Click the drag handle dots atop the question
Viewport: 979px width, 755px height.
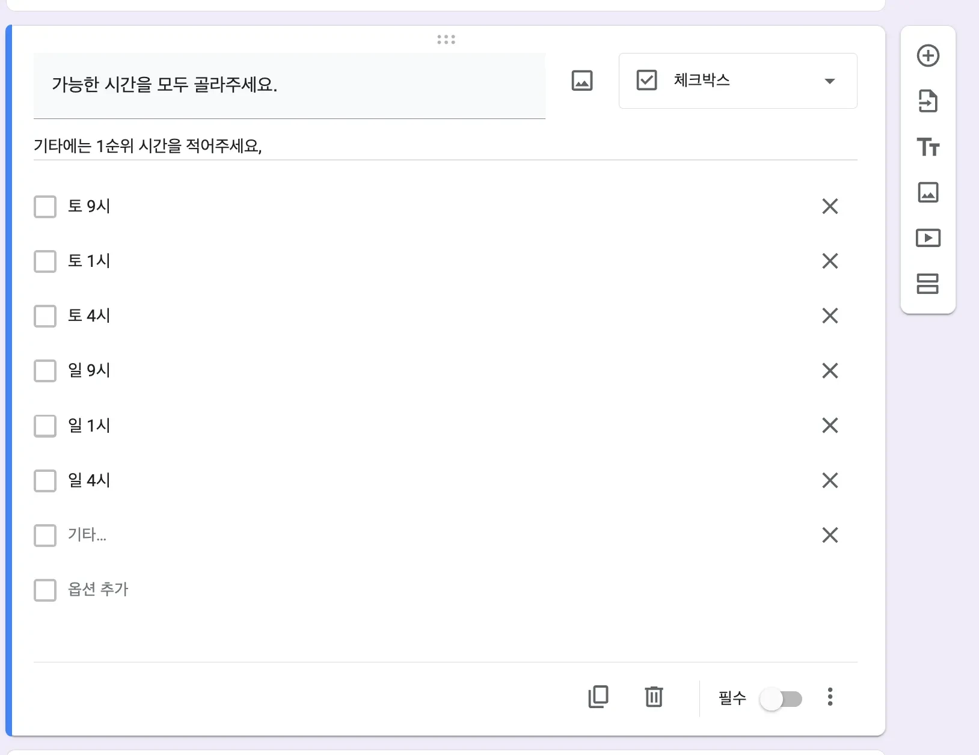pyautogui.click(x=446, y=40)
